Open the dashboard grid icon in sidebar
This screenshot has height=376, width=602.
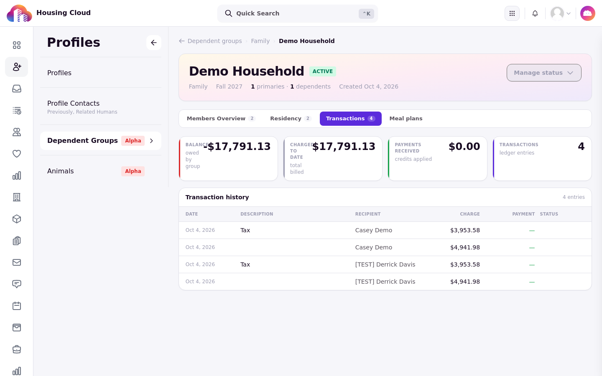coord(17,45)
